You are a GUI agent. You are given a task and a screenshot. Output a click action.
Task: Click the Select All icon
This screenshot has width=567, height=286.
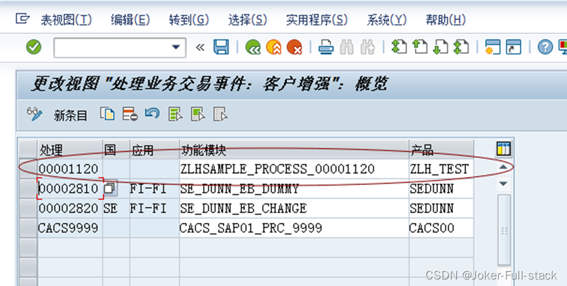(176, 113)
